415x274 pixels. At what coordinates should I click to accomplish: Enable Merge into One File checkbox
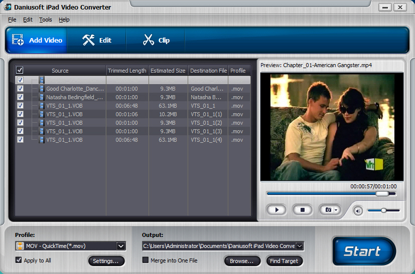tap(146, 260)
